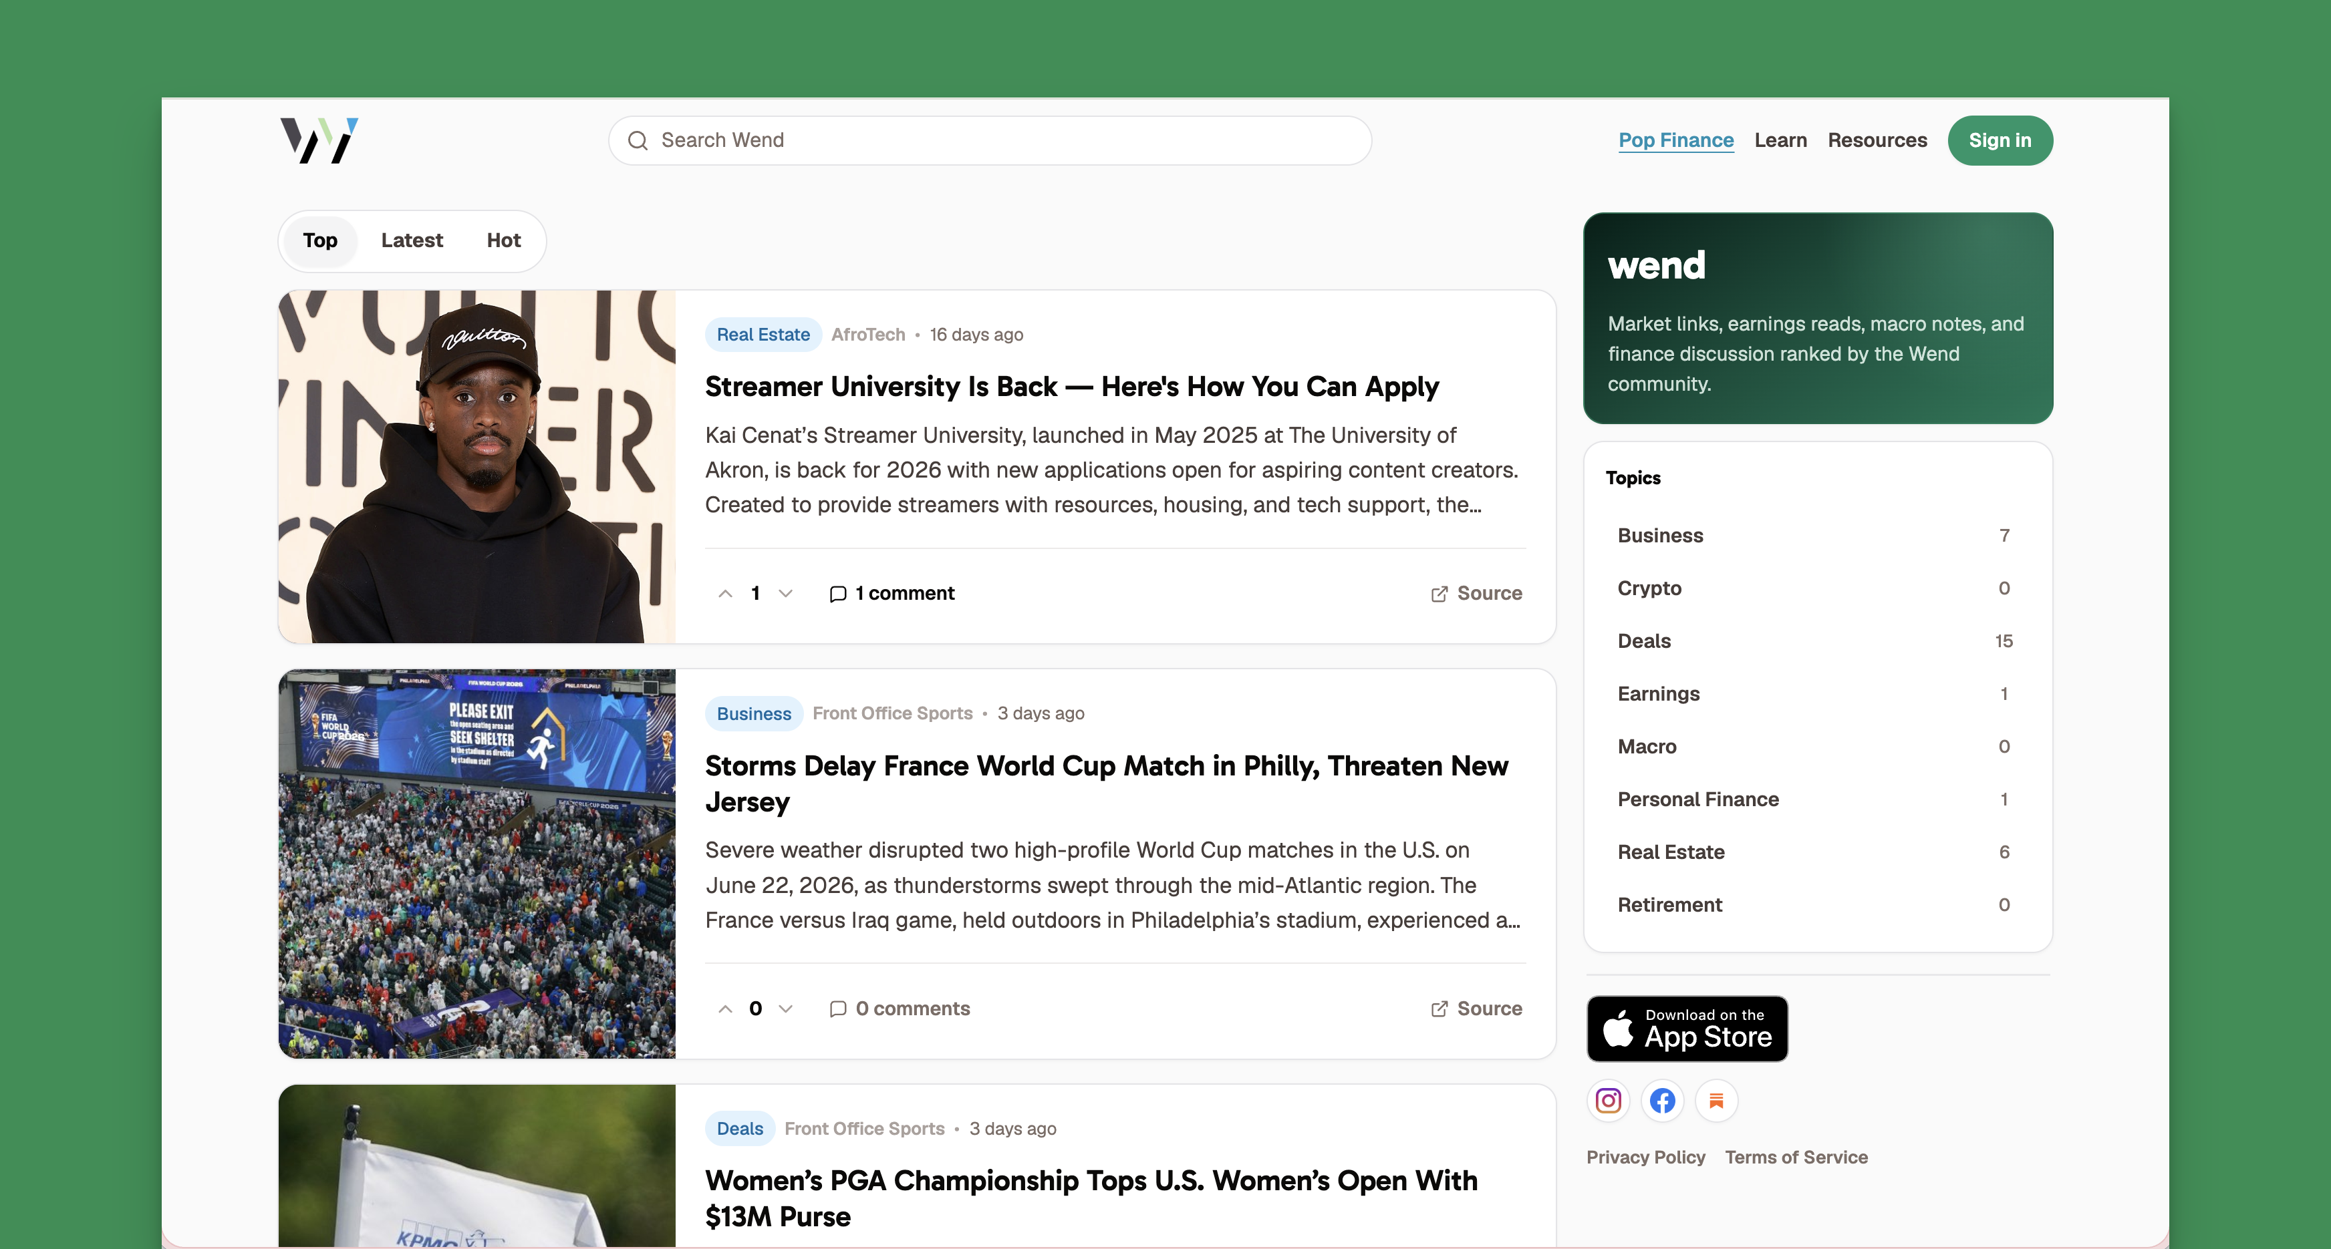Open external Source icon for Storms Delay post

(1439, 1009)
